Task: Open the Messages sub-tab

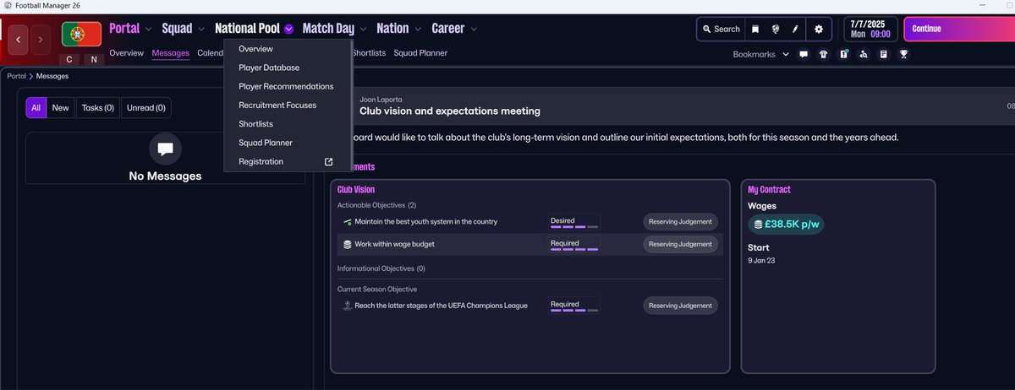Action: [171, 53]
